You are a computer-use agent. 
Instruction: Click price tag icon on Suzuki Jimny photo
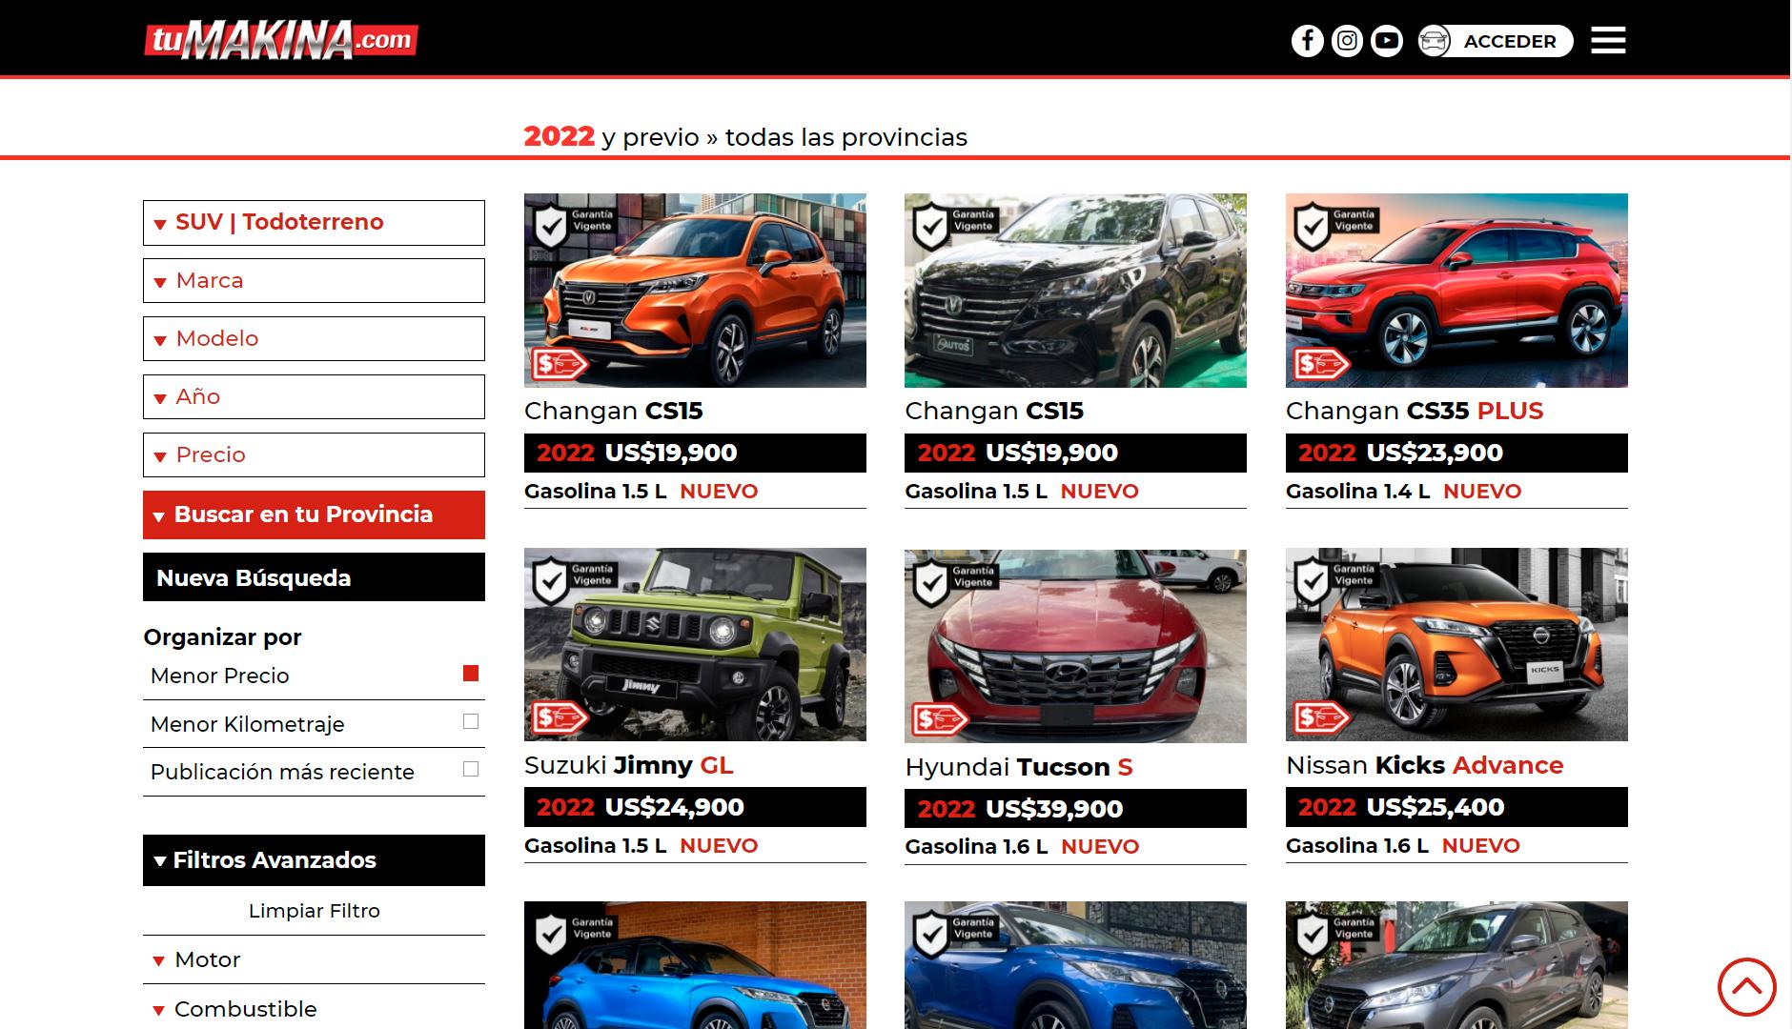[560, 717]
